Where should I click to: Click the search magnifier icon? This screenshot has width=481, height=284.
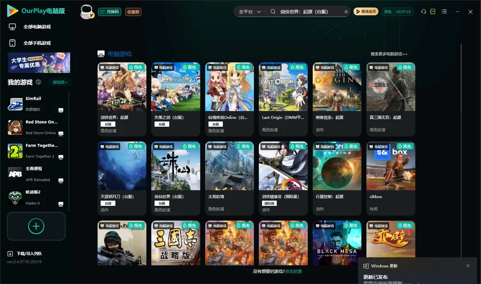(x=273, y=12)
